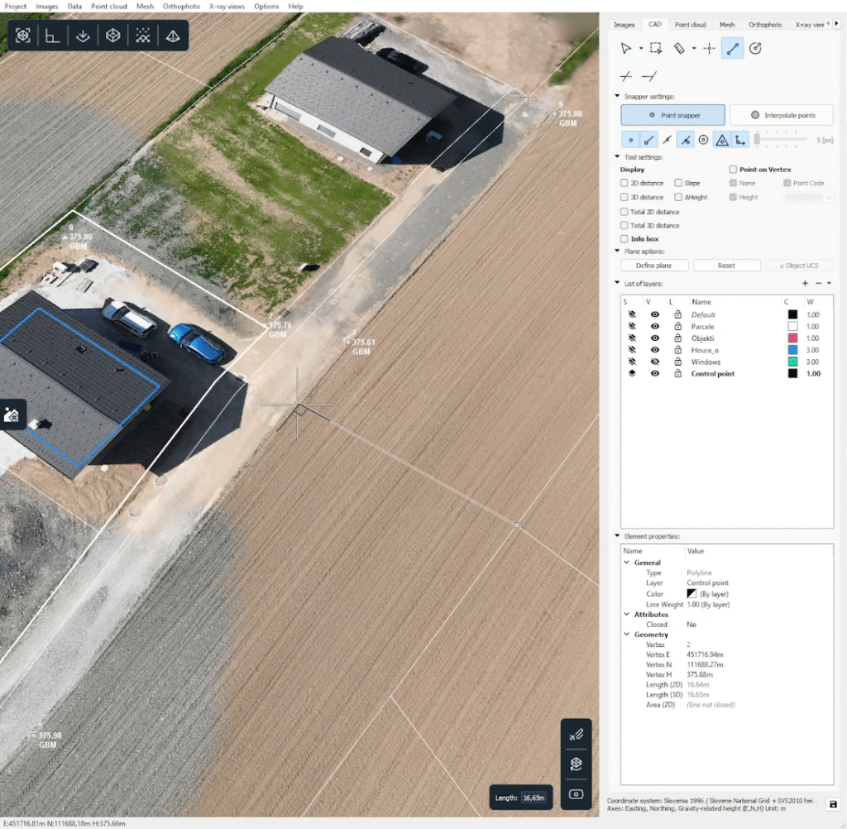
Task: Choose the rectangle selection tool
Action: pyautogui.click(x=656, y=49)
